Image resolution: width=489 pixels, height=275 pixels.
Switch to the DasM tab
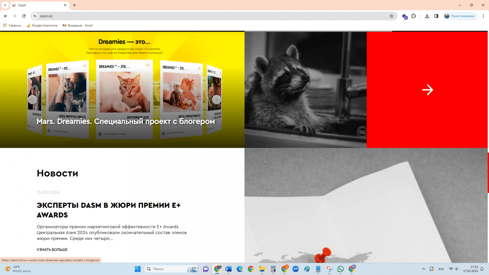[x=39, y=5]
